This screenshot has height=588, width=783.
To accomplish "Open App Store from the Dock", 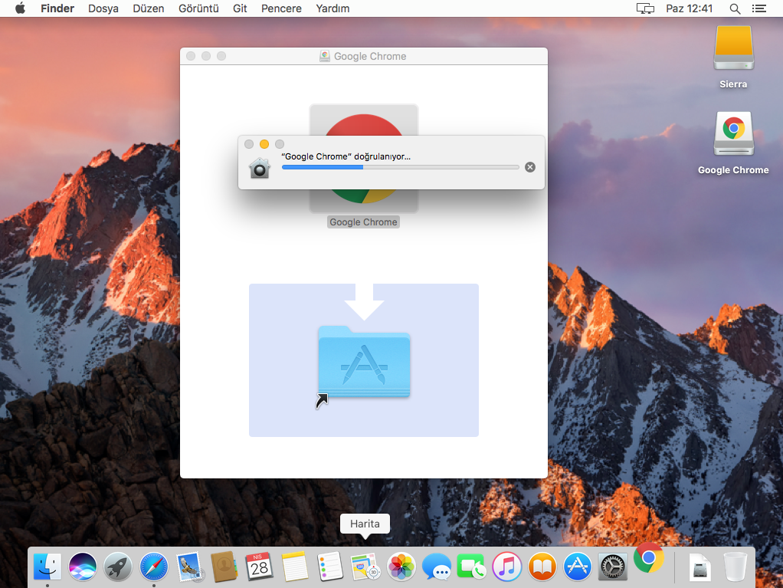I will (x=577, y=567).
